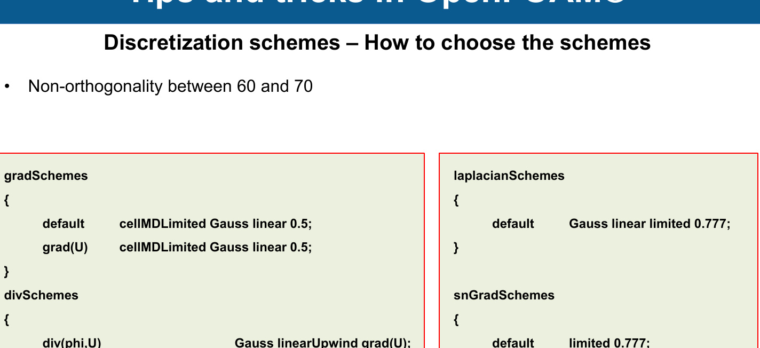Click the opening brace below gradSchemes
This screenshot has height=348, width=760.
(x=7, y=200)
